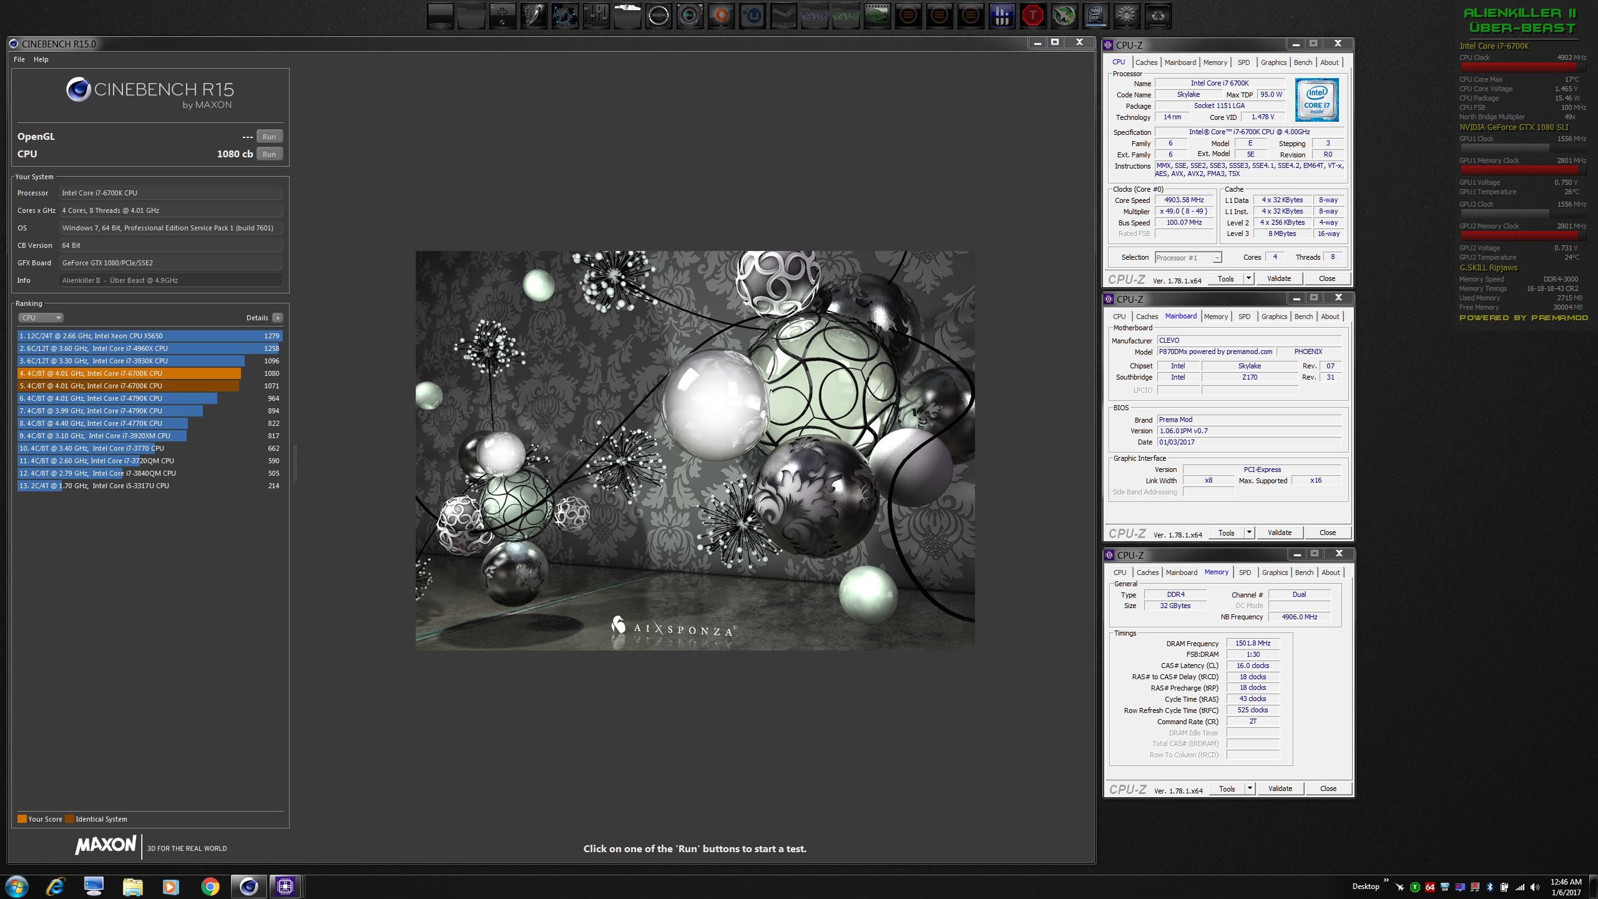
Task: Select ranking row Intel Core i7-4770K CPU
Action: [x=150, y=423]
